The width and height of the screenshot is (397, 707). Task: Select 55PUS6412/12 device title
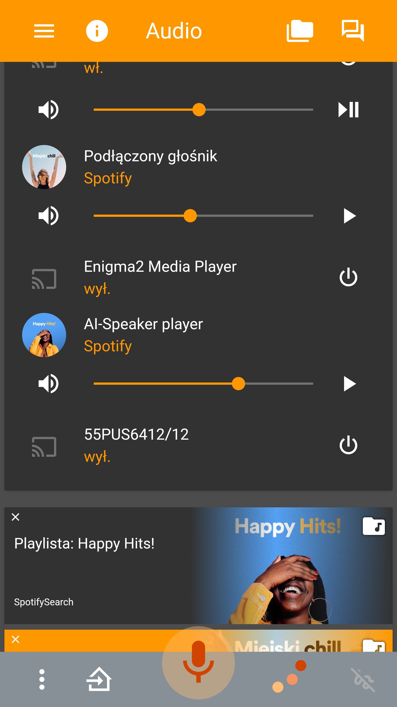pyautogui.click(x=136, y=434)
